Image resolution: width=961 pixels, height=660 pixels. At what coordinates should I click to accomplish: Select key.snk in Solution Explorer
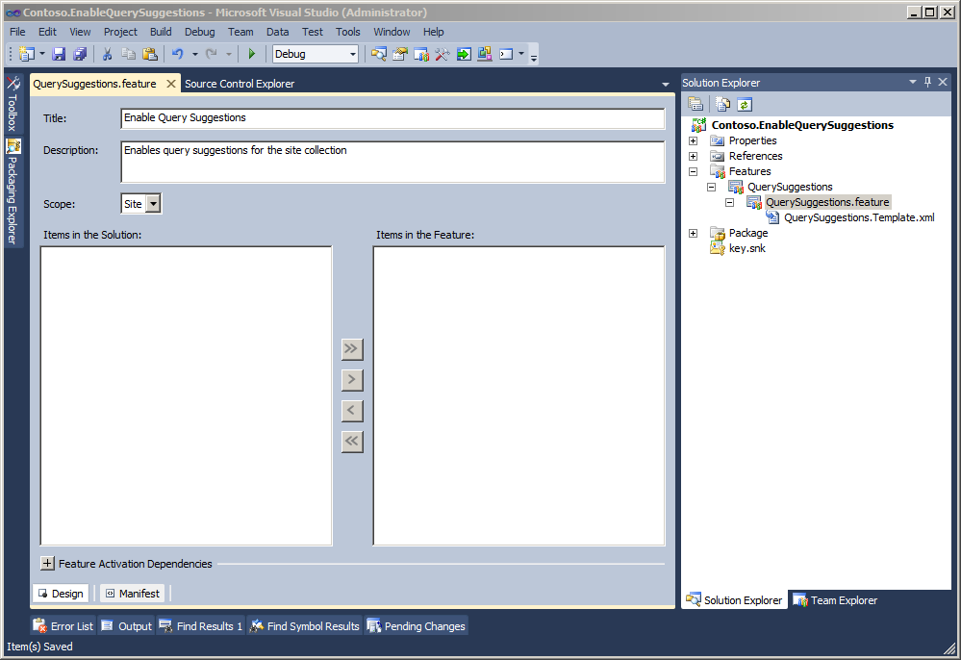pos(747,248)
